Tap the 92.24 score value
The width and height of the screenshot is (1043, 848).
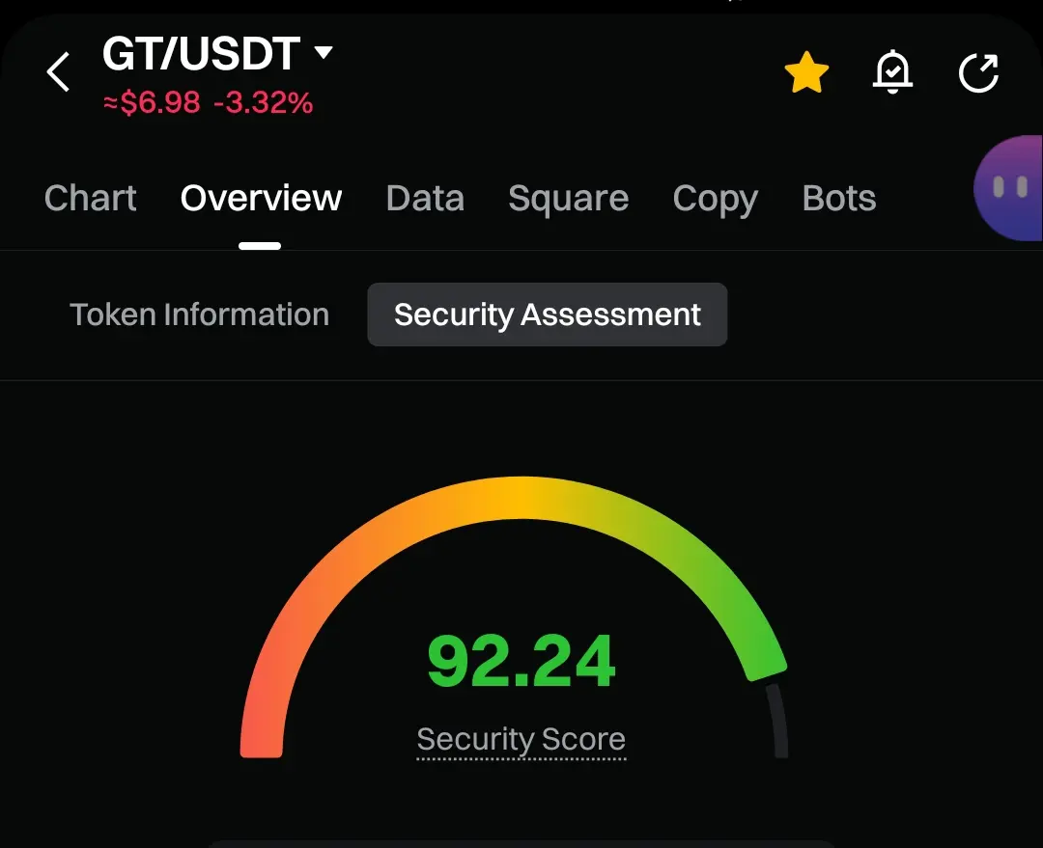click(521, 661)
